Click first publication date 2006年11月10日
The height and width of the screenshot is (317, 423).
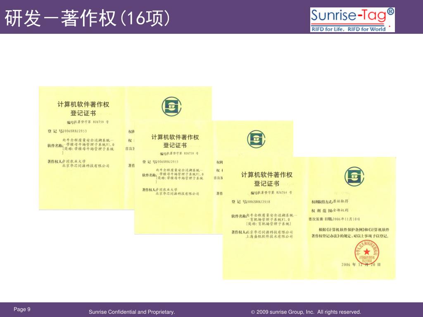click(346, 219)
